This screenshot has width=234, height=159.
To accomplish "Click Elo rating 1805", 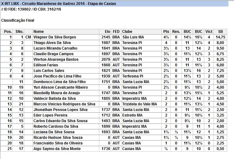I will 106,99.
